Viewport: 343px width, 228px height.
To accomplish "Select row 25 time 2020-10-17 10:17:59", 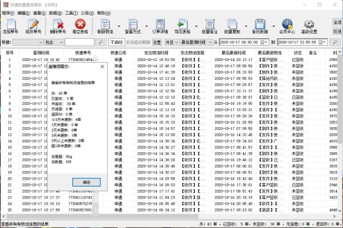I will click(41, 210).
